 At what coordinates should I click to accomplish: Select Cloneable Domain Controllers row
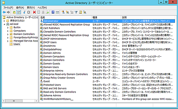(x=107, y=32)
